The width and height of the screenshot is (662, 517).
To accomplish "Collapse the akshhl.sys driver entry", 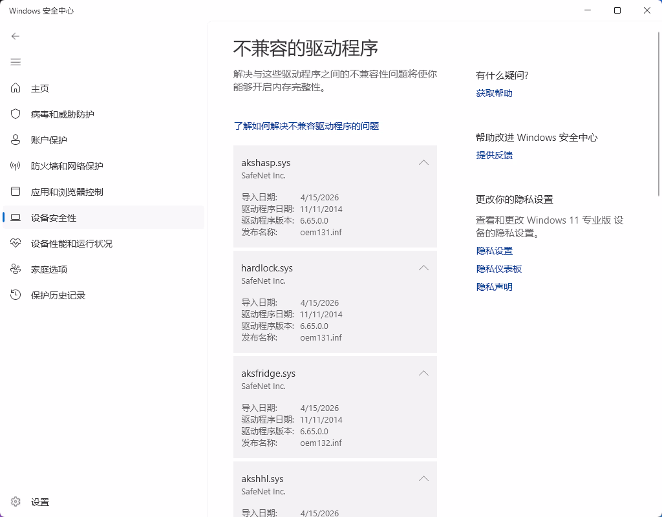I will click(x=423, y=479).
